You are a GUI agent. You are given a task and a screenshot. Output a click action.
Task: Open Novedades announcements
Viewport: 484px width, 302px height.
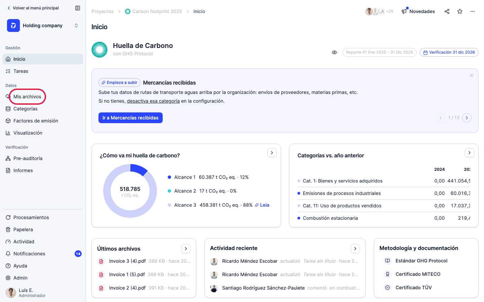coord(418,11)
